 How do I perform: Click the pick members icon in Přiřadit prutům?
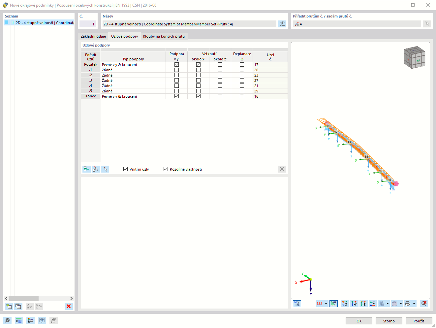tap(427, 24)
